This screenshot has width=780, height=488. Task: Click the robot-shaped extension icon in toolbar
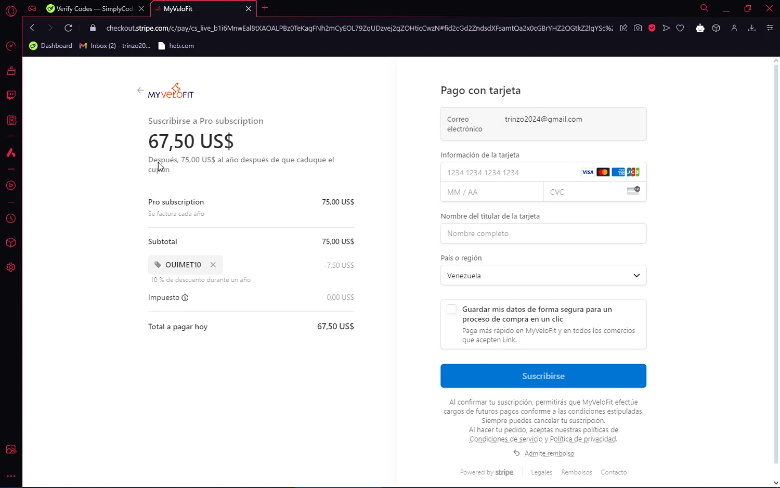(700, 28)
